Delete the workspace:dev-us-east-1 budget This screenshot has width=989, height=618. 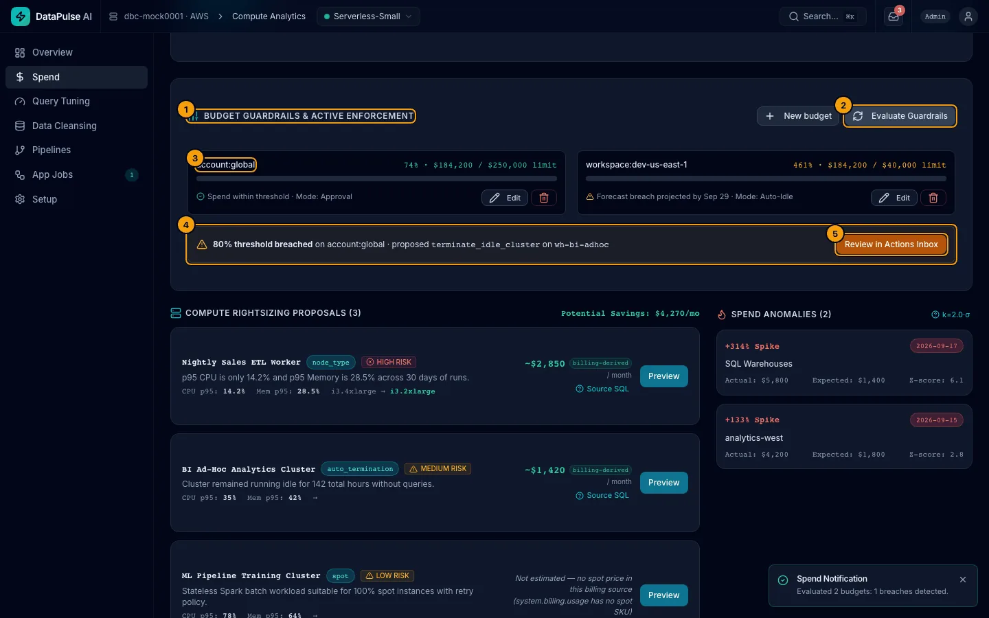(x=933, y=198)
